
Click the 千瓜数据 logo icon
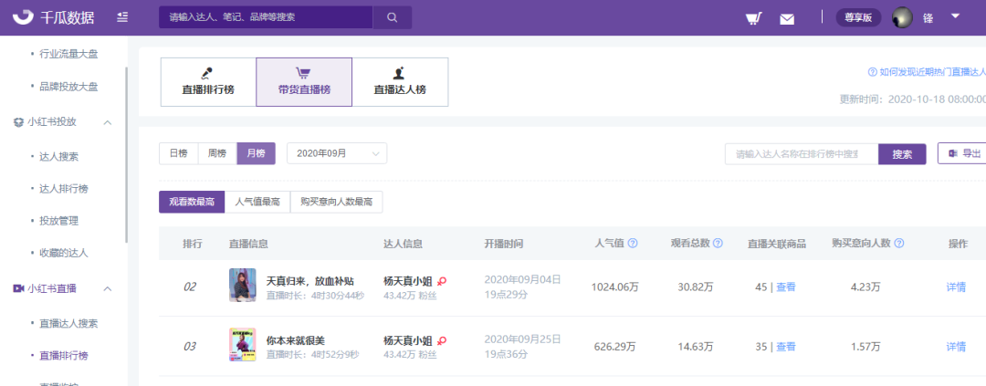pos(24,17)
